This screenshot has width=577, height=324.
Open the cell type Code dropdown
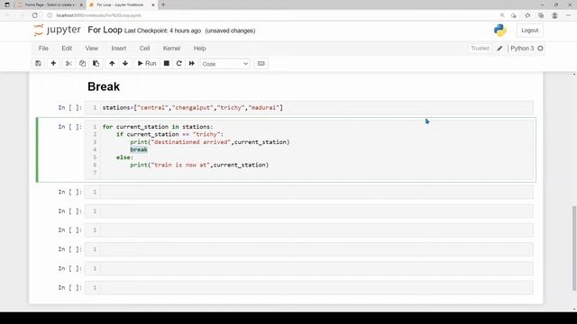pyautogui.click(x=225, y=64)
